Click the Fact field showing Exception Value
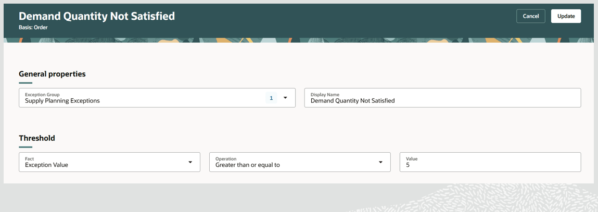This screenshot has height=212, width=598. [109, 162]
